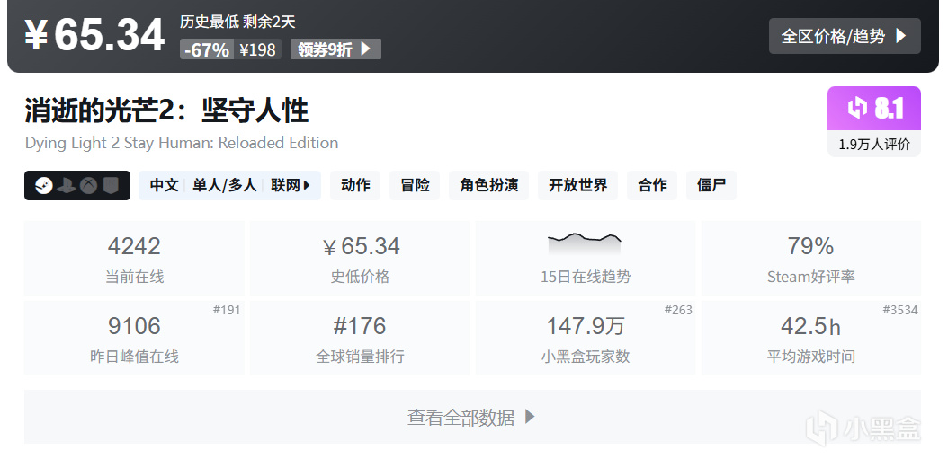
Task: Click the 史低价格 stat card
Action: (x=360, y=258)
